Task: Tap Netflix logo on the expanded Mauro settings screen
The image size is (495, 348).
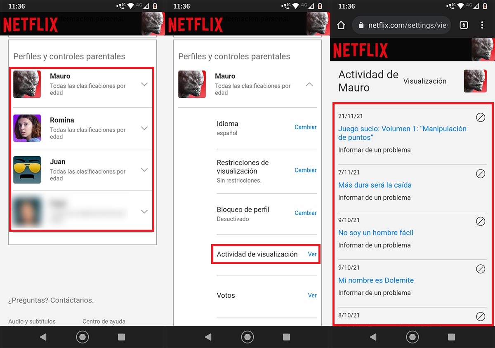Action: [196, 25]
